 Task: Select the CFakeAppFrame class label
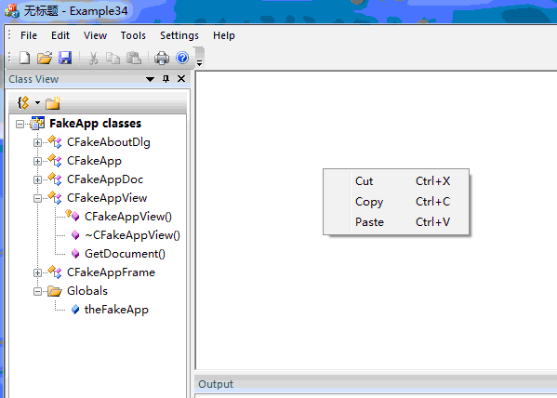(111, 272)
